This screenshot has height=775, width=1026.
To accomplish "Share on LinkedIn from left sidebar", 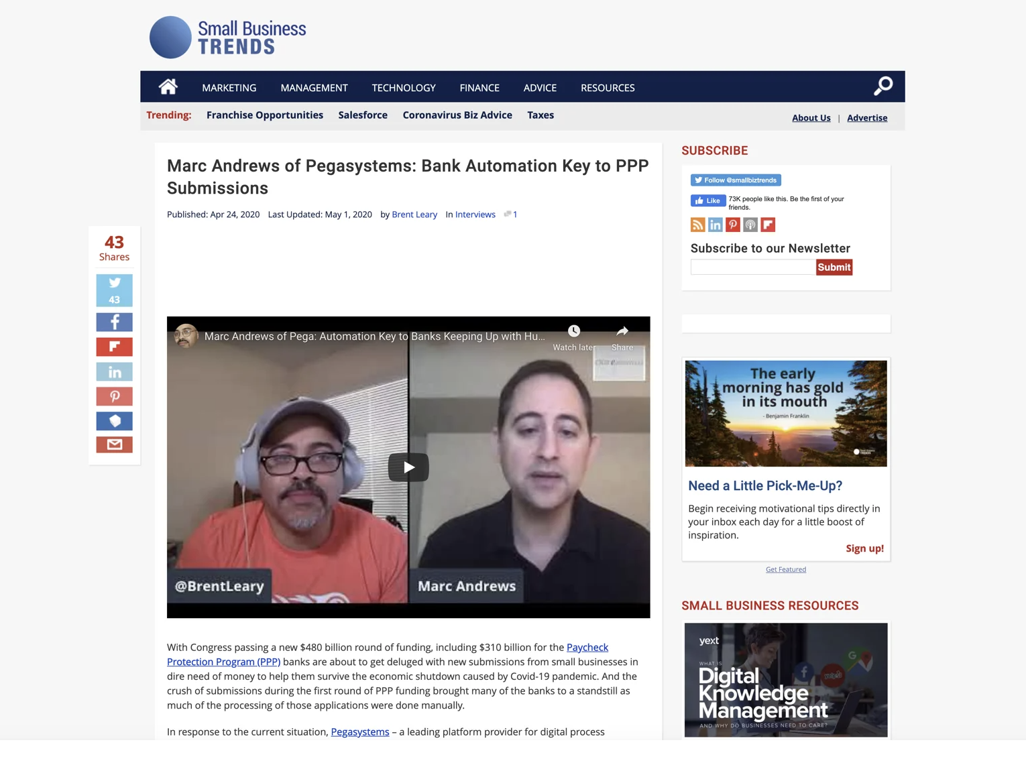I will coord(115,372).
